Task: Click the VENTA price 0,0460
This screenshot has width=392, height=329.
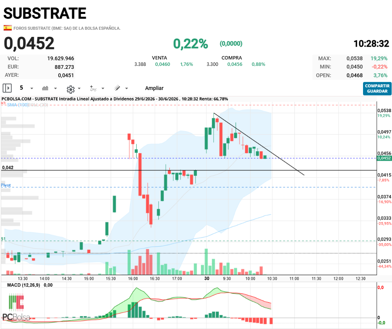Action: pyautogui.click(x=163, y=64)
